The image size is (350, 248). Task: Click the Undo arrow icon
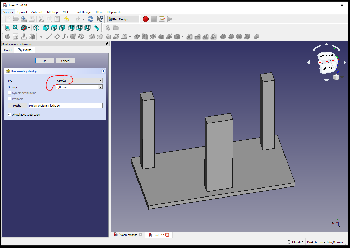click(x=67, y=19)
